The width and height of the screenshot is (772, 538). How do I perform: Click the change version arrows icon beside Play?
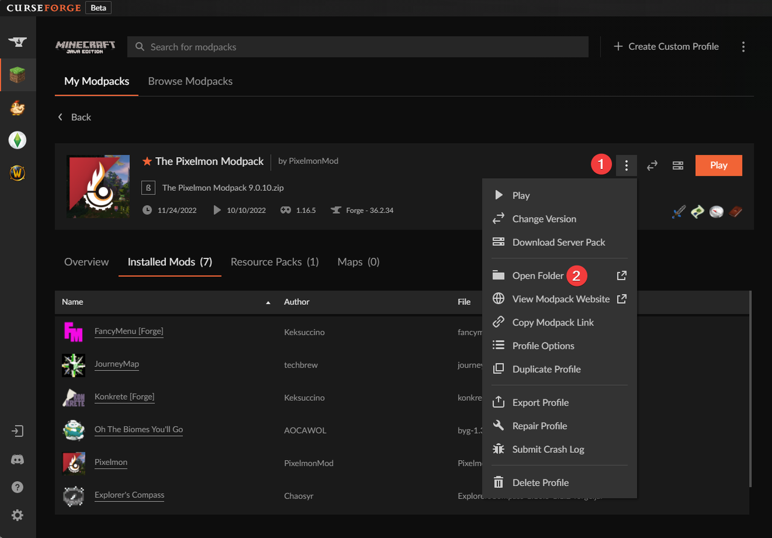click(x=652, y=165)
